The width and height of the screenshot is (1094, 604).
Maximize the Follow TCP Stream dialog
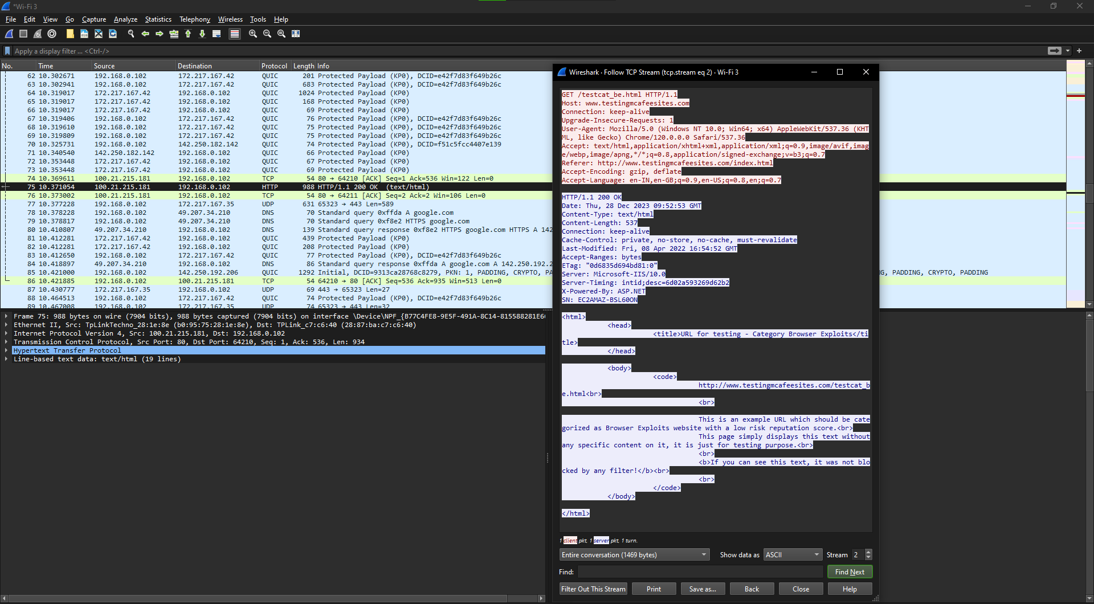pos(839,72)
